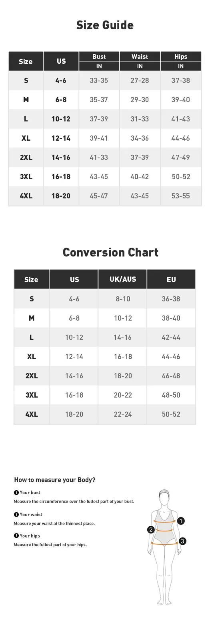Viewport: 210px width, 618px height.
Task: Click the bullet icon beside Your bust
Action: [16, 493]
